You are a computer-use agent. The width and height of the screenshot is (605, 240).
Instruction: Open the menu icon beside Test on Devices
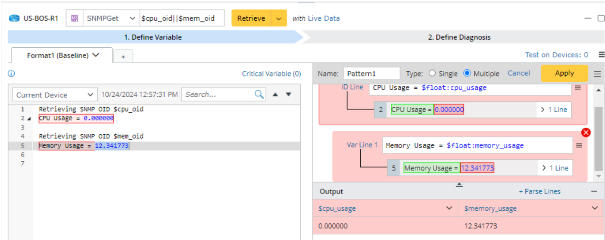[601, 55]
